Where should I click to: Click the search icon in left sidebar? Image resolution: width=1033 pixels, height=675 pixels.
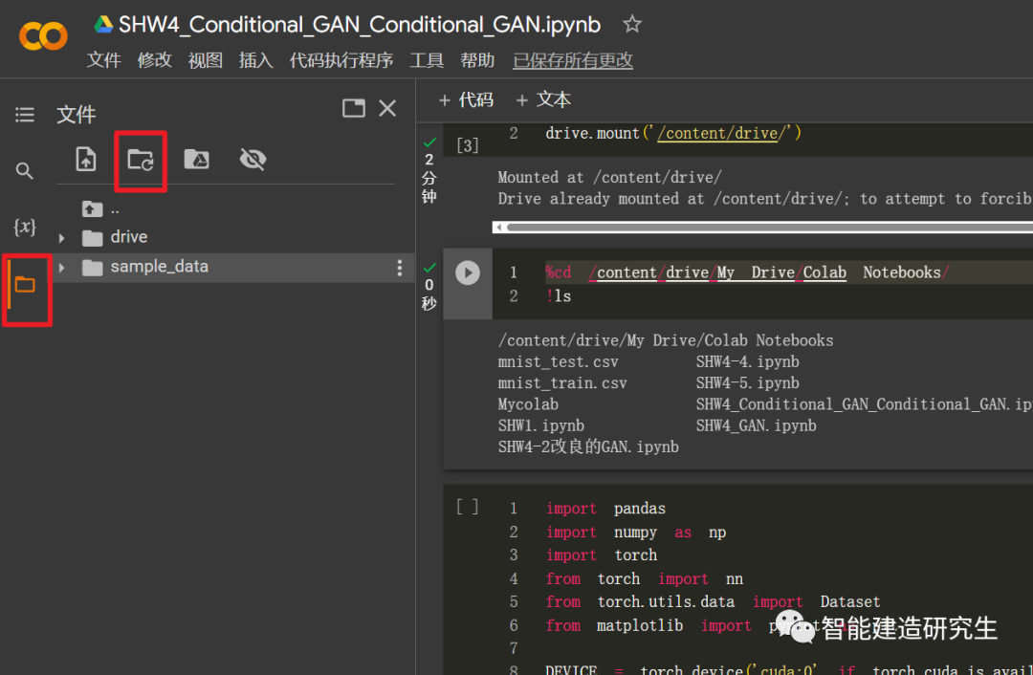[x=25, y=171]
